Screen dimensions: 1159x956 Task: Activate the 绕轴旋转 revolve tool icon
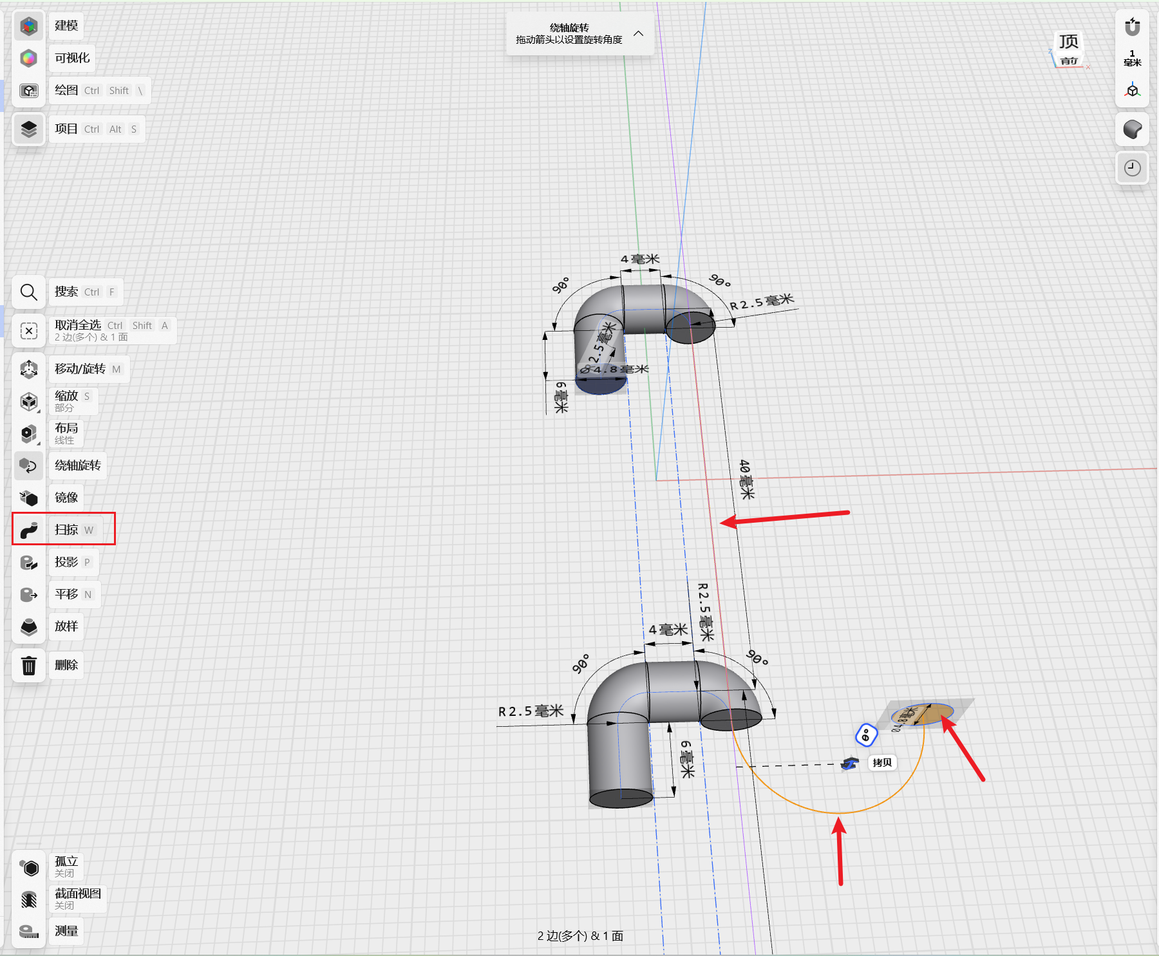click(29, 465)
